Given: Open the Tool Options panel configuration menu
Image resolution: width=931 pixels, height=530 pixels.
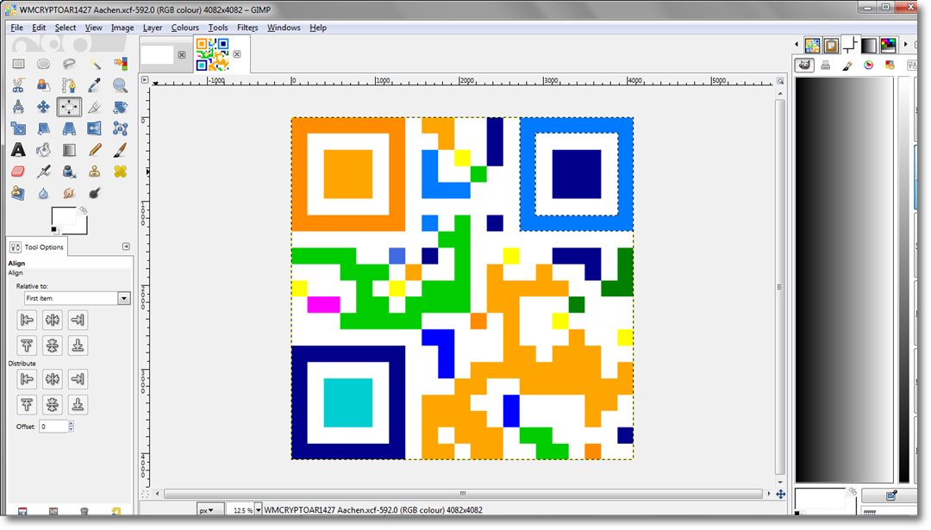Looking at the screenshot, I should coord(126,246).
